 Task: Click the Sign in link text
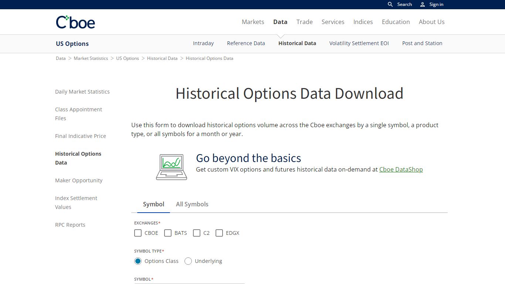pos(436,4)
